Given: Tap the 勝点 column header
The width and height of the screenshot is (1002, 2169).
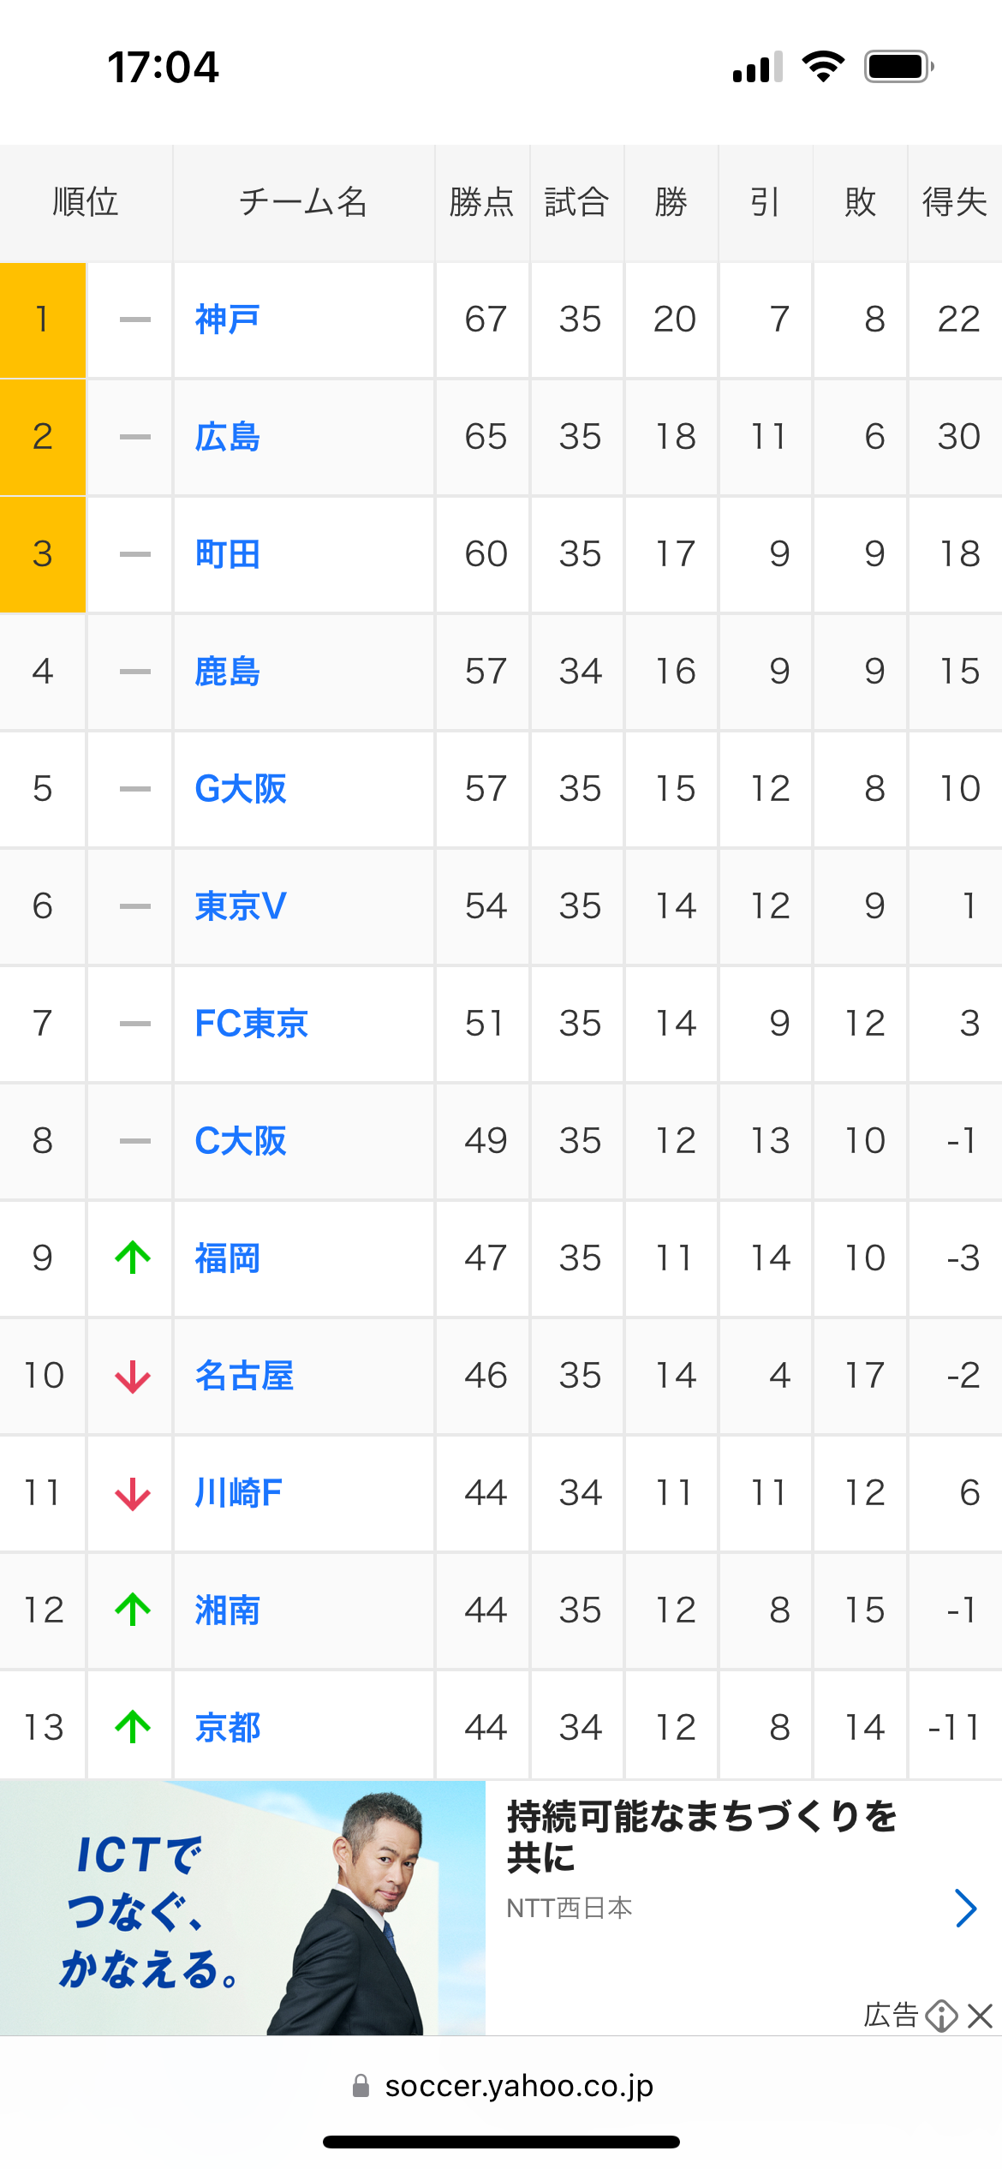Looking at the screenshot, I should (482, 203).
